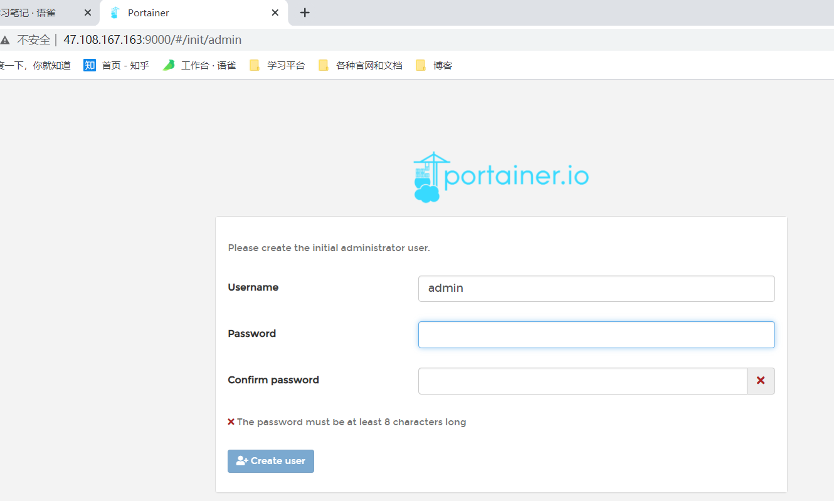Click the Confirm password label
Image resolution: width=834 pixels, height=501 pixels.
pyautogui.click(x=273, y=380)
